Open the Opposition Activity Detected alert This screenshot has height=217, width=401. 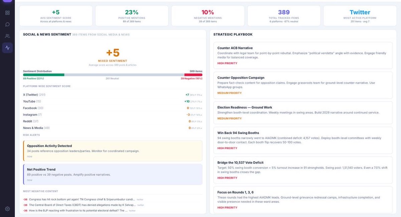pyautogui.click(x=113, y=151)
